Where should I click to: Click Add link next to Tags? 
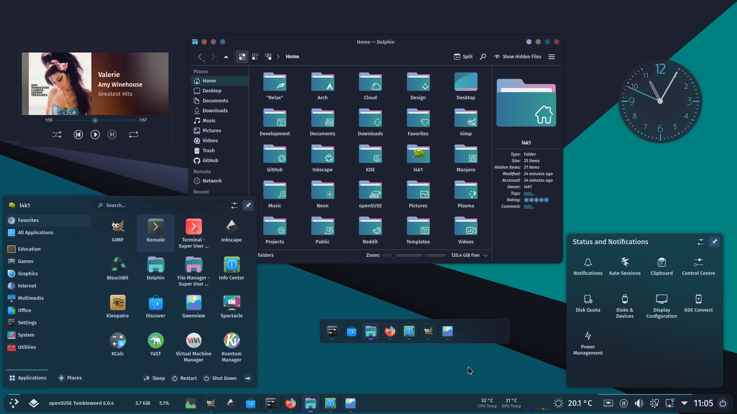(x=529, y=194)
